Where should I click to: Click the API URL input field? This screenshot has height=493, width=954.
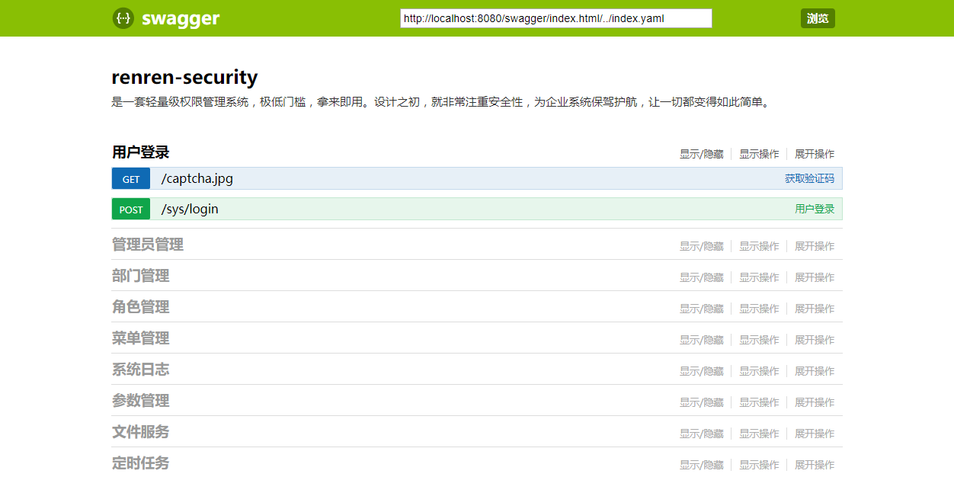(x=556, y=18)
